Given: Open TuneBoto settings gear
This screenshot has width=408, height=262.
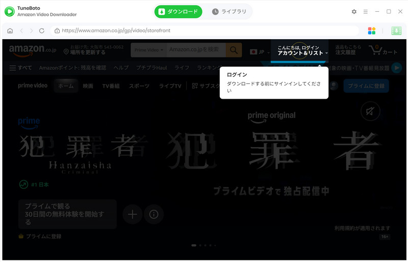Looking at the screenshot, I should (354, 12).
